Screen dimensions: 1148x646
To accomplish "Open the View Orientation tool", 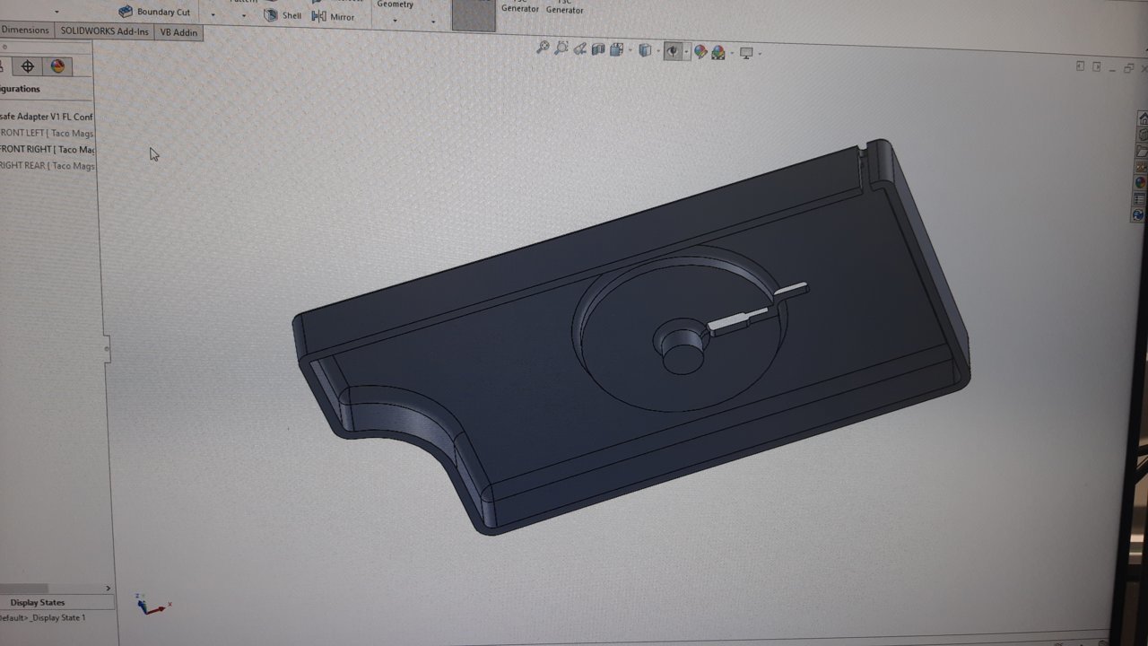I will click(x=616, y=50).
